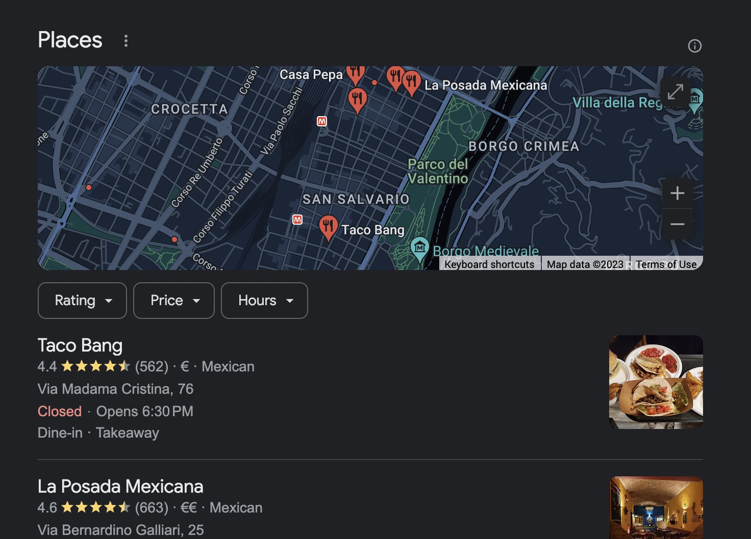Open the Price filter dropdown

(174, 301)
